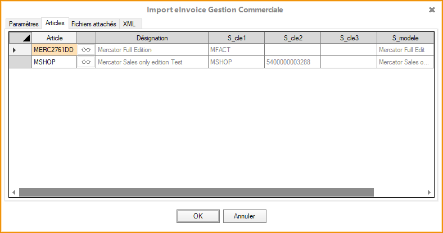Switch to the Paramètres tab
The height and width of the screenshot is (233, 443).
tap(24, 24)
